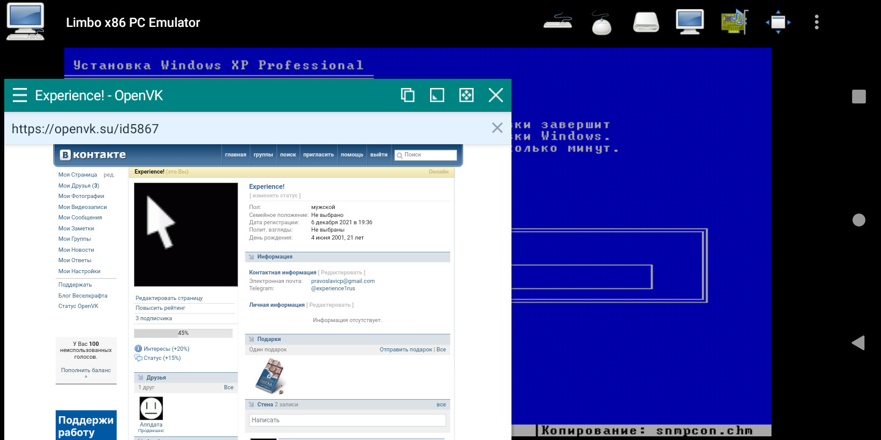
Task: Open the 3 подписчика link
Action: click(154, 318)
